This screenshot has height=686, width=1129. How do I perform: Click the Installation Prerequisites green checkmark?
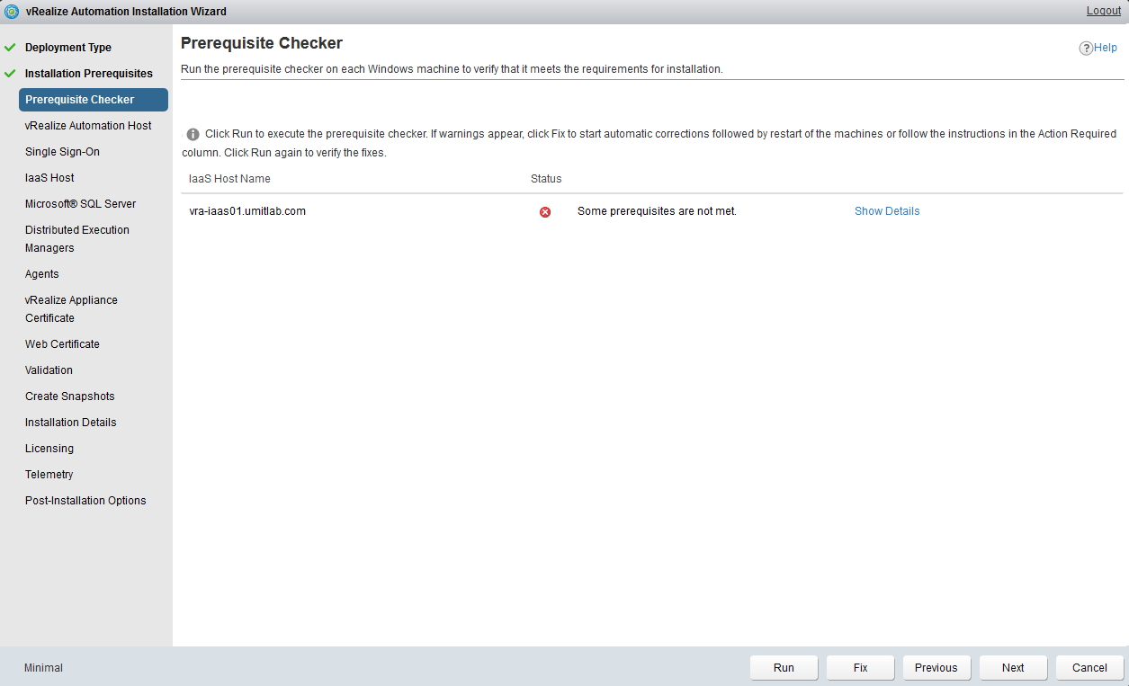(x=10, y=74)
